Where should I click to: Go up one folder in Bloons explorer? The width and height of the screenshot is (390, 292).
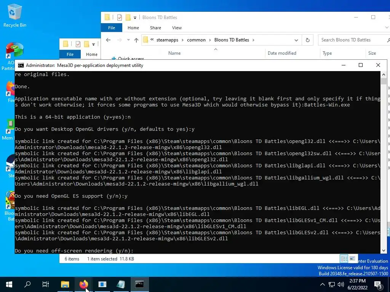tap(136, 40)
